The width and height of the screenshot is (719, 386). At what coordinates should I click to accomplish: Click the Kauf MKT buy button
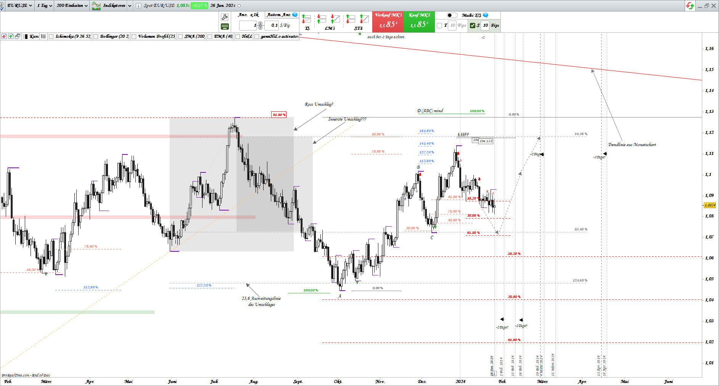coord(419,22)
